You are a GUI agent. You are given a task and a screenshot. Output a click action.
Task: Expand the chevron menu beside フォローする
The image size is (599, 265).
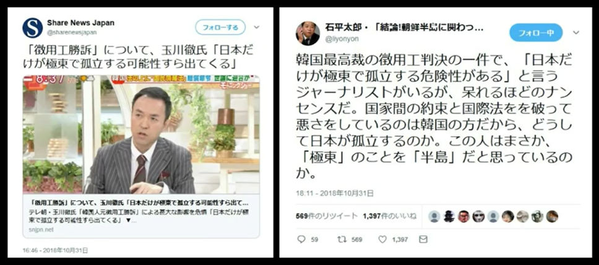click(x=257, y=27)
